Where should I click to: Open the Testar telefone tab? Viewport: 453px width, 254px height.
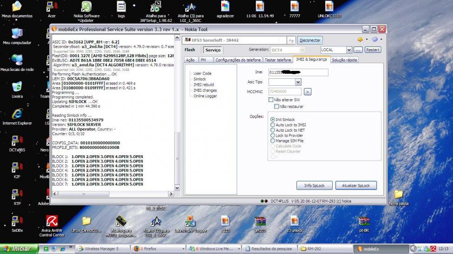278,60
